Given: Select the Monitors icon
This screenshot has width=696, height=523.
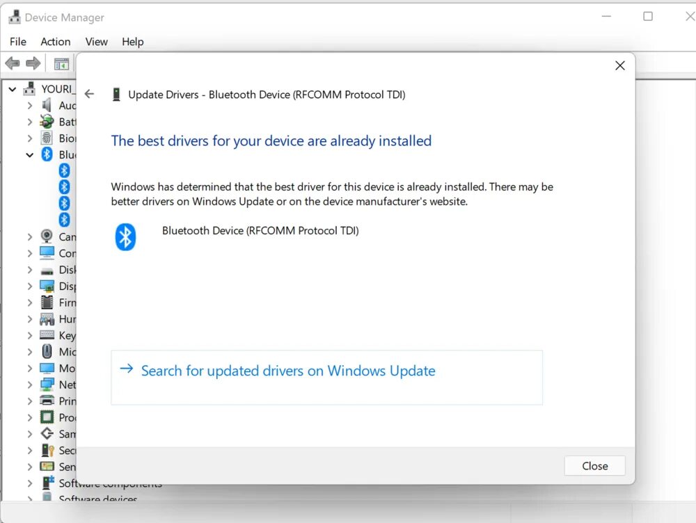Looking at the screenshot, I should [x=47, y=368].
